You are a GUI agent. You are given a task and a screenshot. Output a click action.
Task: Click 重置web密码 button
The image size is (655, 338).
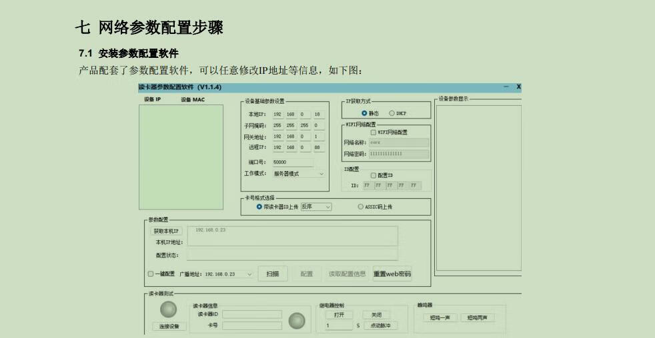[392, 273]
